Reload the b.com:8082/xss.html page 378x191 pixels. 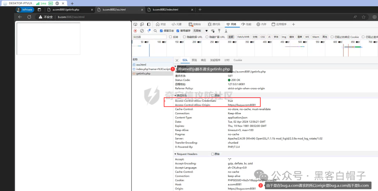pos(29,17)
